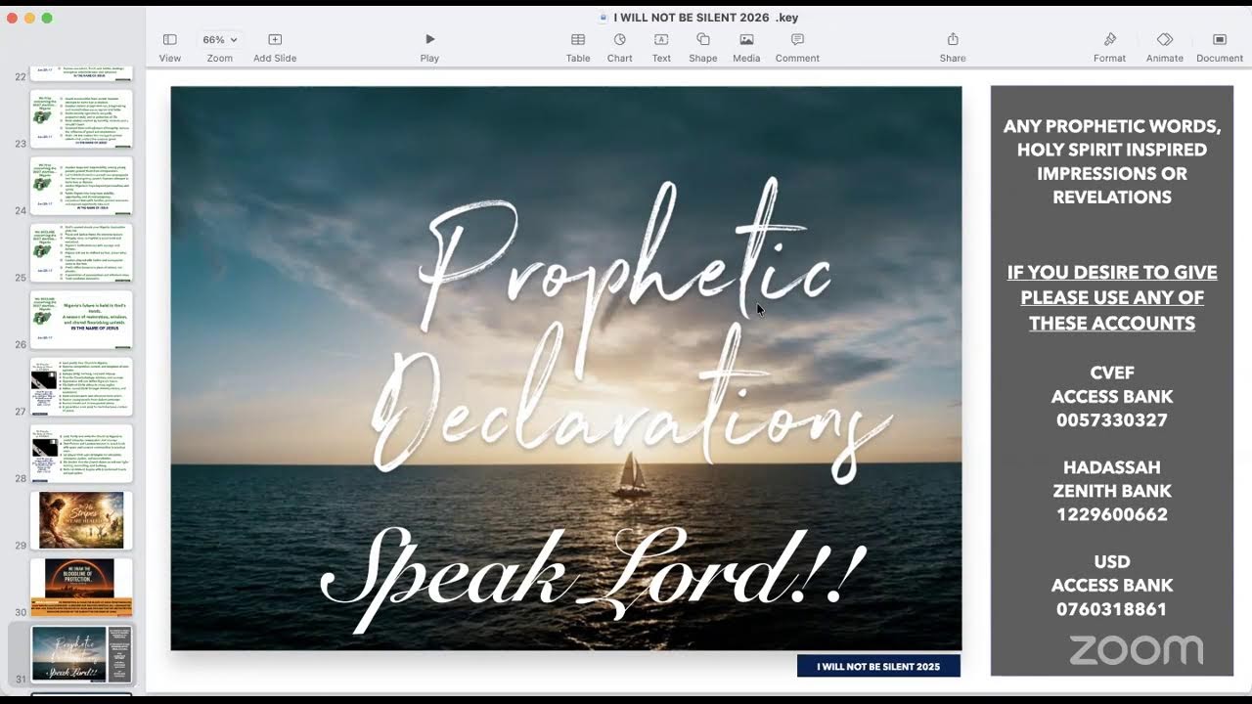The width and height of the screenshot is (1252, 704).
Task: Click the Zenith Bank number 1229600662
Action: [1112, 514]
